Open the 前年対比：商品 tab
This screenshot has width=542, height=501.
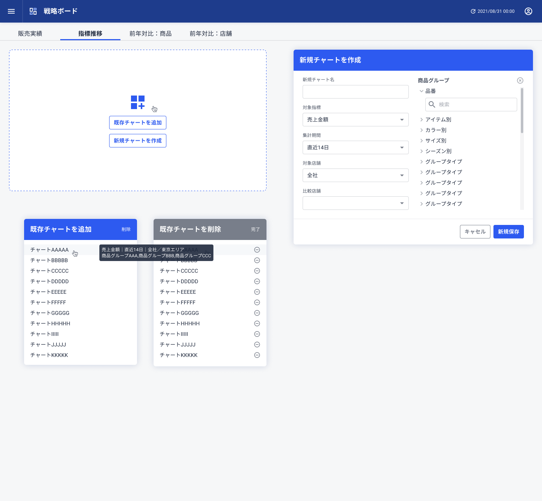(151, 33)
